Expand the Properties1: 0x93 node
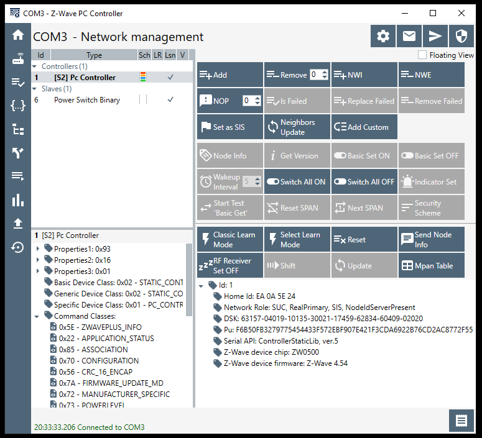The image size is (482, 438). pos(38,249)
